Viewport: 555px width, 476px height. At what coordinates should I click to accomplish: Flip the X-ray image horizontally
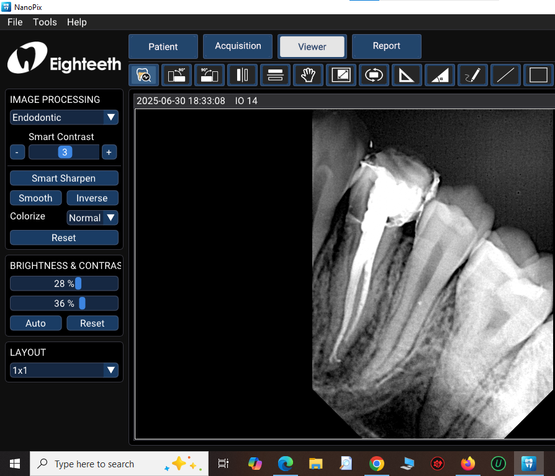pyautogui.click(x=242, y=74)
